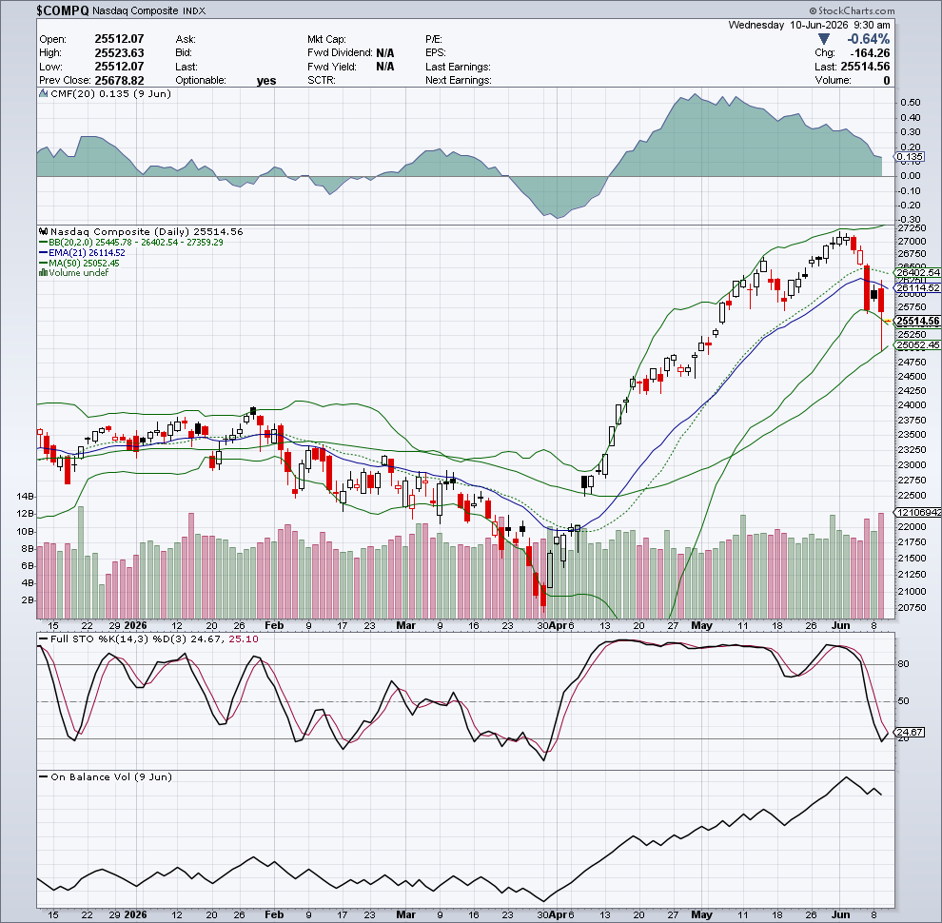Click the date stamp Wednesday 10-Jun-2026
This screenshot has width=942, height=923.
coord(788,26)
